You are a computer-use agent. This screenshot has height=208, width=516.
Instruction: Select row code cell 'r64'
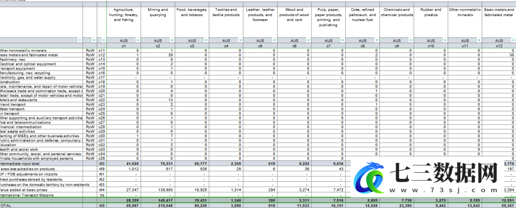[102, 190]
